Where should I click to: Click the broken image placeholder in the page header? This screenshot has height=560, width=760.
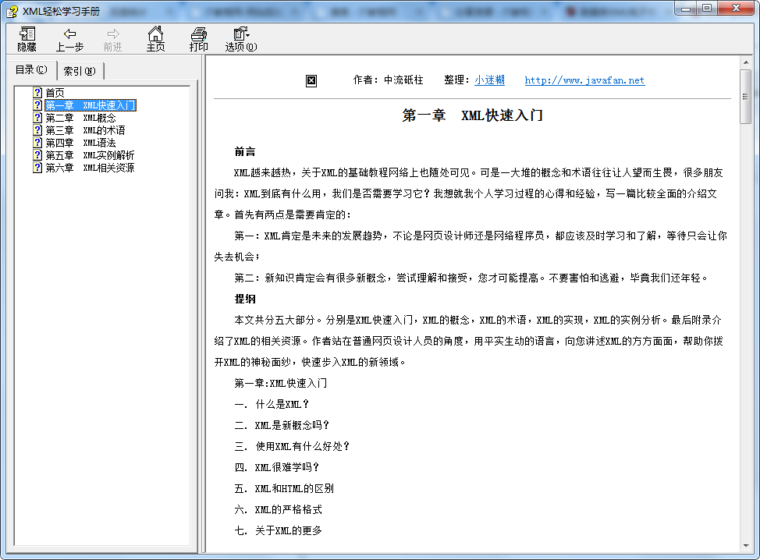tap(311, 80)
